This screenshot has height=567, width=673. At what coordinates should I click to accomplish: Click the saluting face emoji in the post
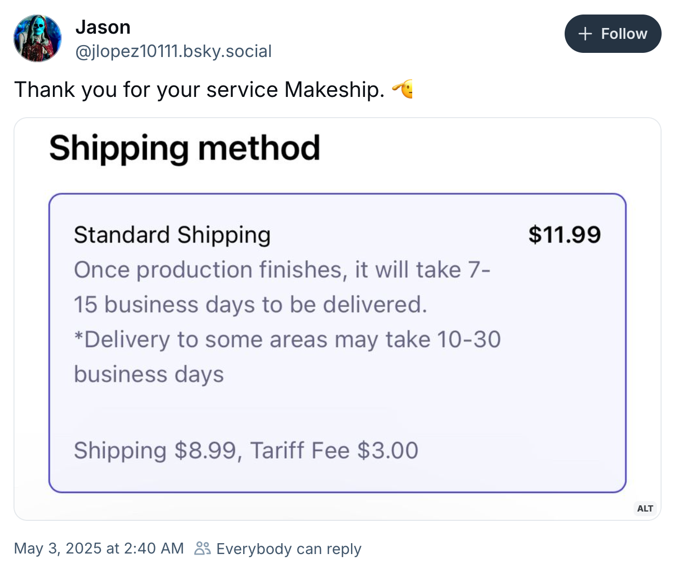[x=403, y=90]
